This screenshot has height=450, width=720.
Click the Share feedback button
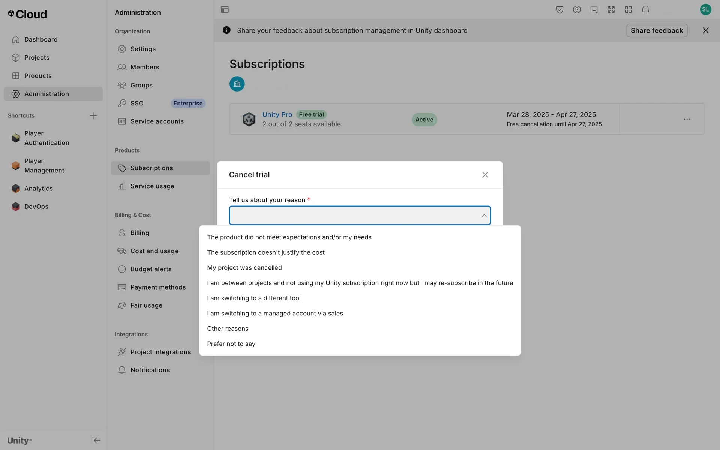point(657,30)
